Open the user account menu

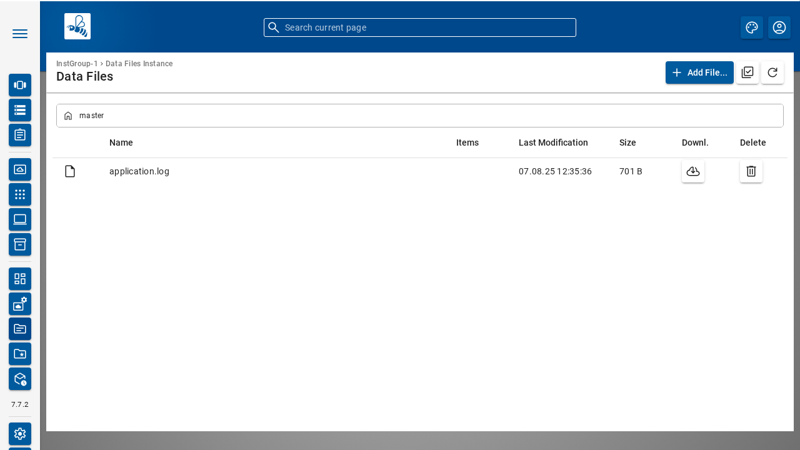tap(779, 27)
